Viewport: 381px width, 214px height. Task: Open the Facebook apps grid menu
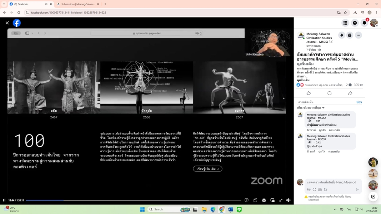point(345,23)
